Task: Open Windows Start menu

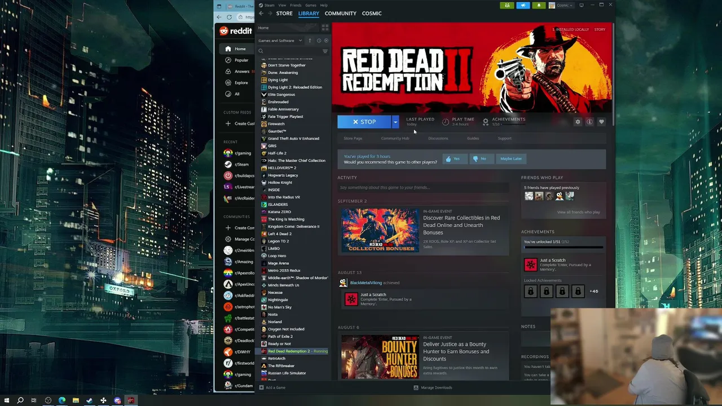Action: pyautogui.click(x=6, y=400)
